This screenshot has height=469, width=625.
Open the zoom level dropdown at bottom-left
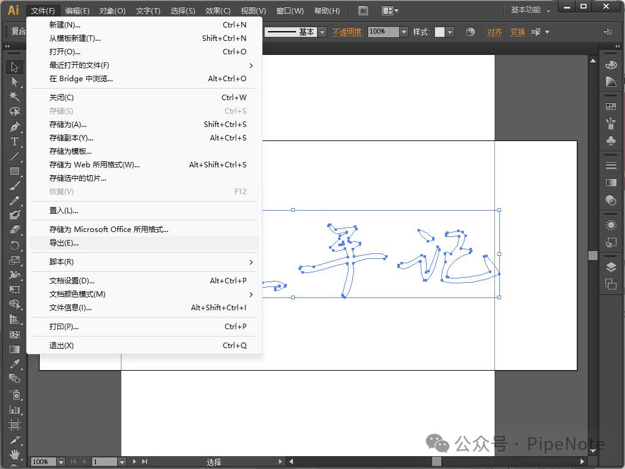61,462
